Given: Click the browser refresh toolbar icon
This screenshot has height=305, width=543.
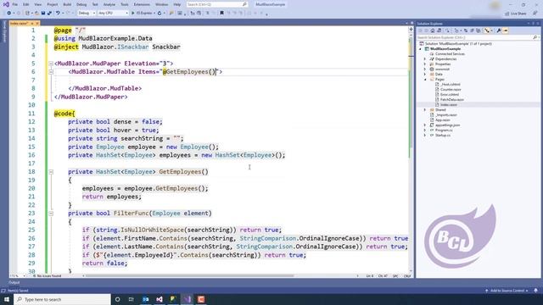Looking at the screenshot, I should [160, 14].
